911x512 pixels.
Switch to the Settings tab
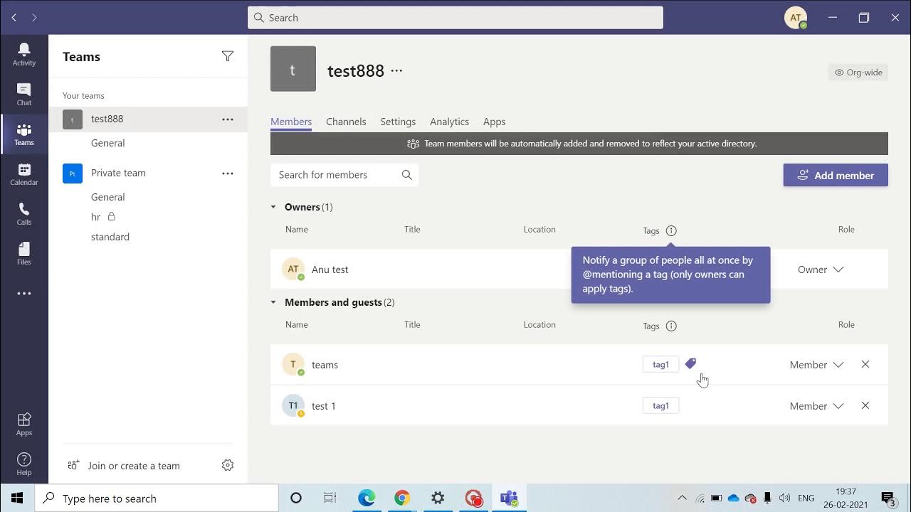398,122
